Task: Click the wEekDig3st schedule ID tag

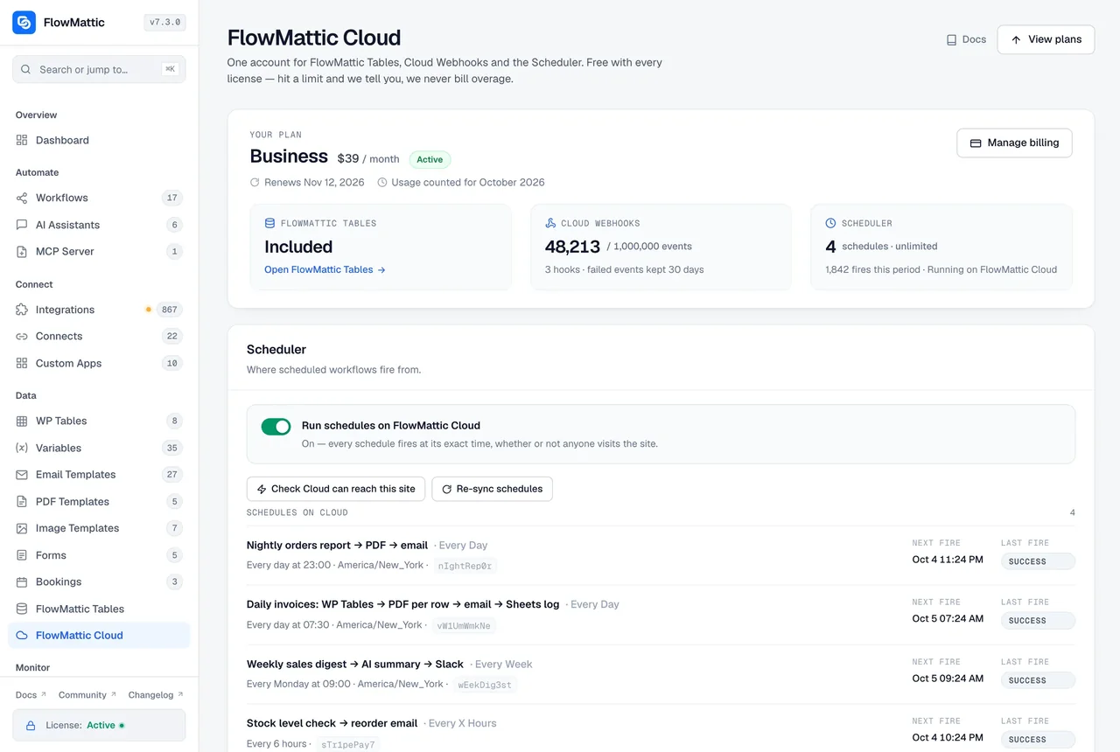Action: pyautogui.click(x=485, y=685)
